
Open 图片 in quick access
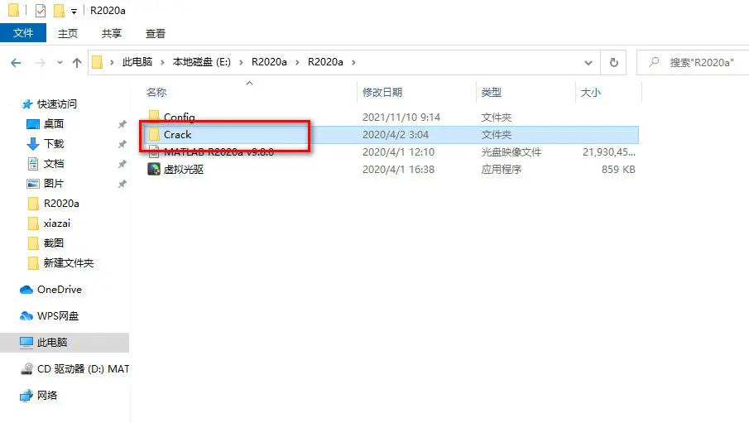coord(54,184)
